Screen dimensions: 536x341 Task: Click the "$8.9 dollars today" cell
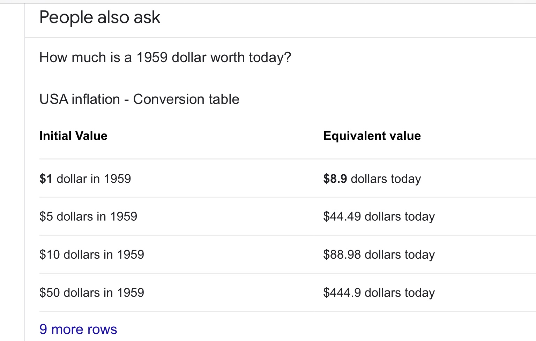tap(372, 179)
